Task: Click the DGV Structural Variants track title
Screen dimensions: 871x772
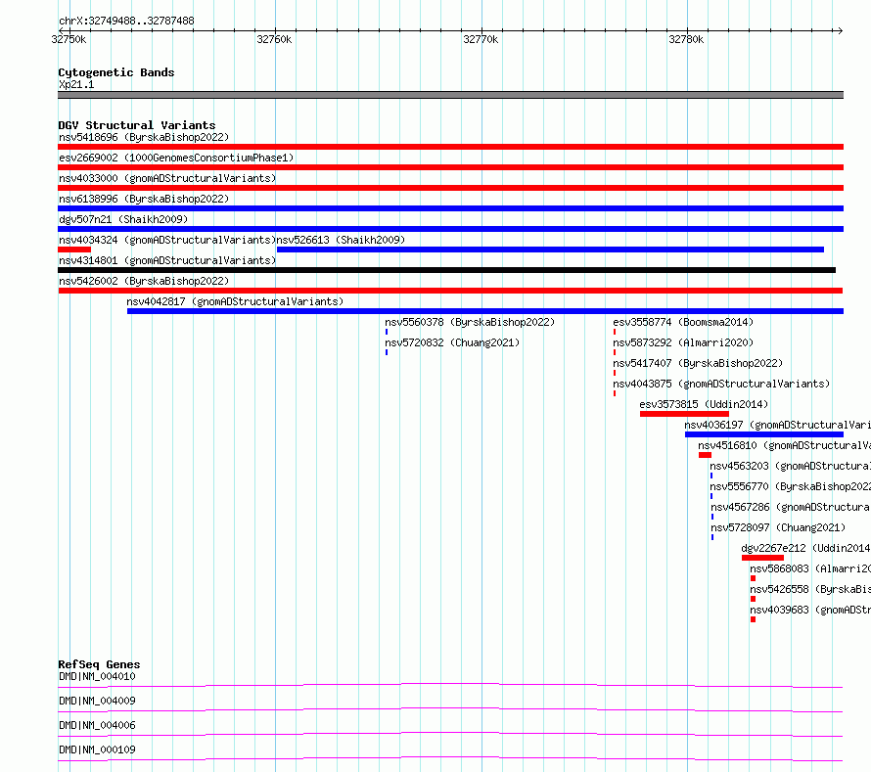Action: 137,125
